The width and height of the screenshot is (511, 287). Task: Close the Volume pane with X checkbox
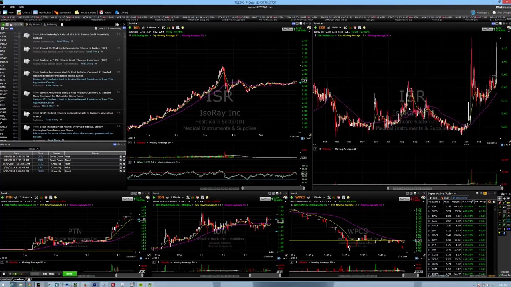(x=130, y=142)
